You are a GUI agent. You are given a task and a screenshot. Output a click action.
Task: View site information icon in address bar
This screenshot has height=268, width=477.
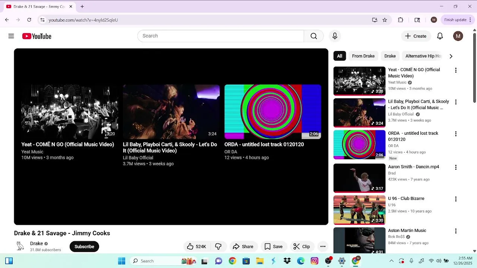[42, 20]
